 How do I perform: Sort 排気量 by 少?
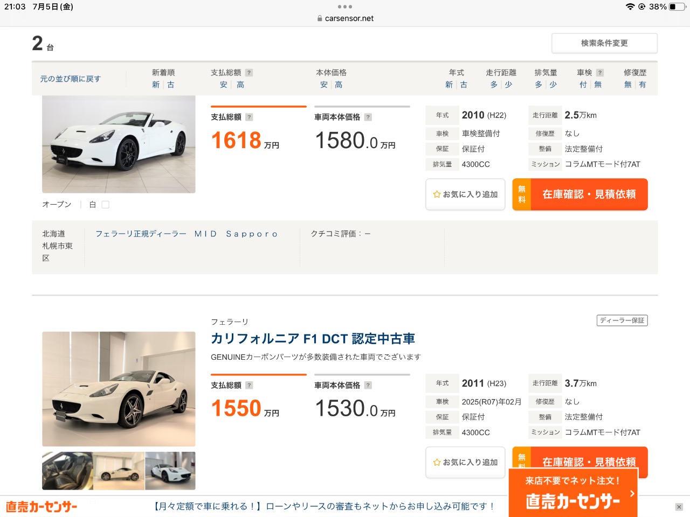tap(553, 85)
